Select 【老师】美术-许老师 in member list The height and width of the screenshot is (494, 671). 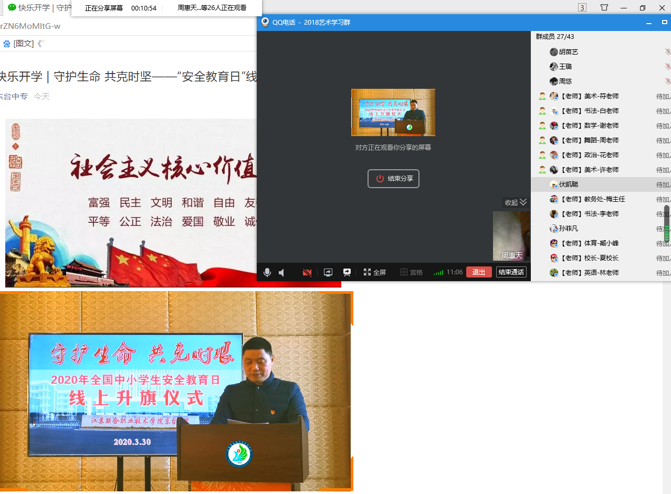click(601, 170)
